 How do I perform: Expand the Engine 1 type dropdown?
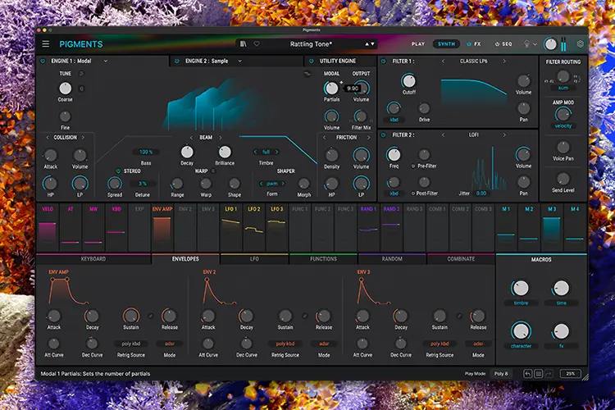tap(106, 61)
